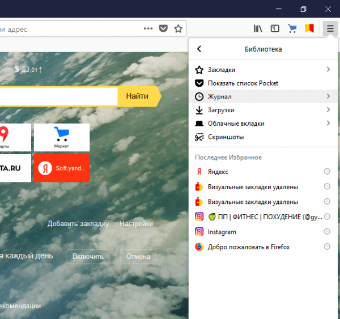
Task: Click the Облачные вкладки hat icon
Action: click(199, 124)
